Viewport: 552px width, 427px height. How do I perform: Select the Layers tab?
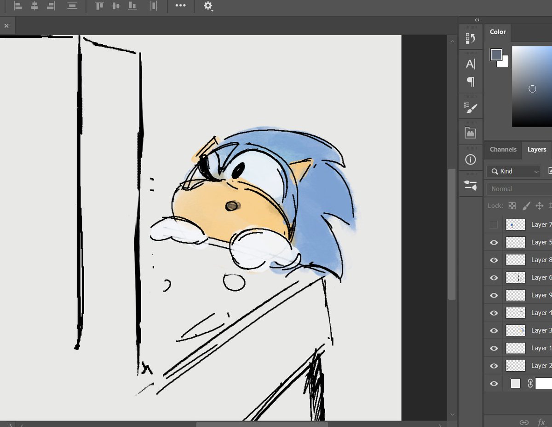(x=536, y=149)
